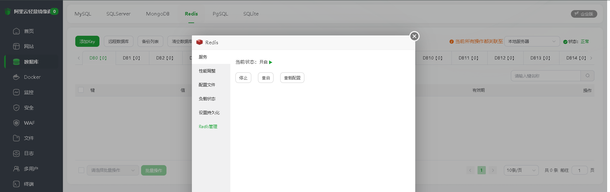Open the 负载状态 section
The image size is (610, 192).
211,99
